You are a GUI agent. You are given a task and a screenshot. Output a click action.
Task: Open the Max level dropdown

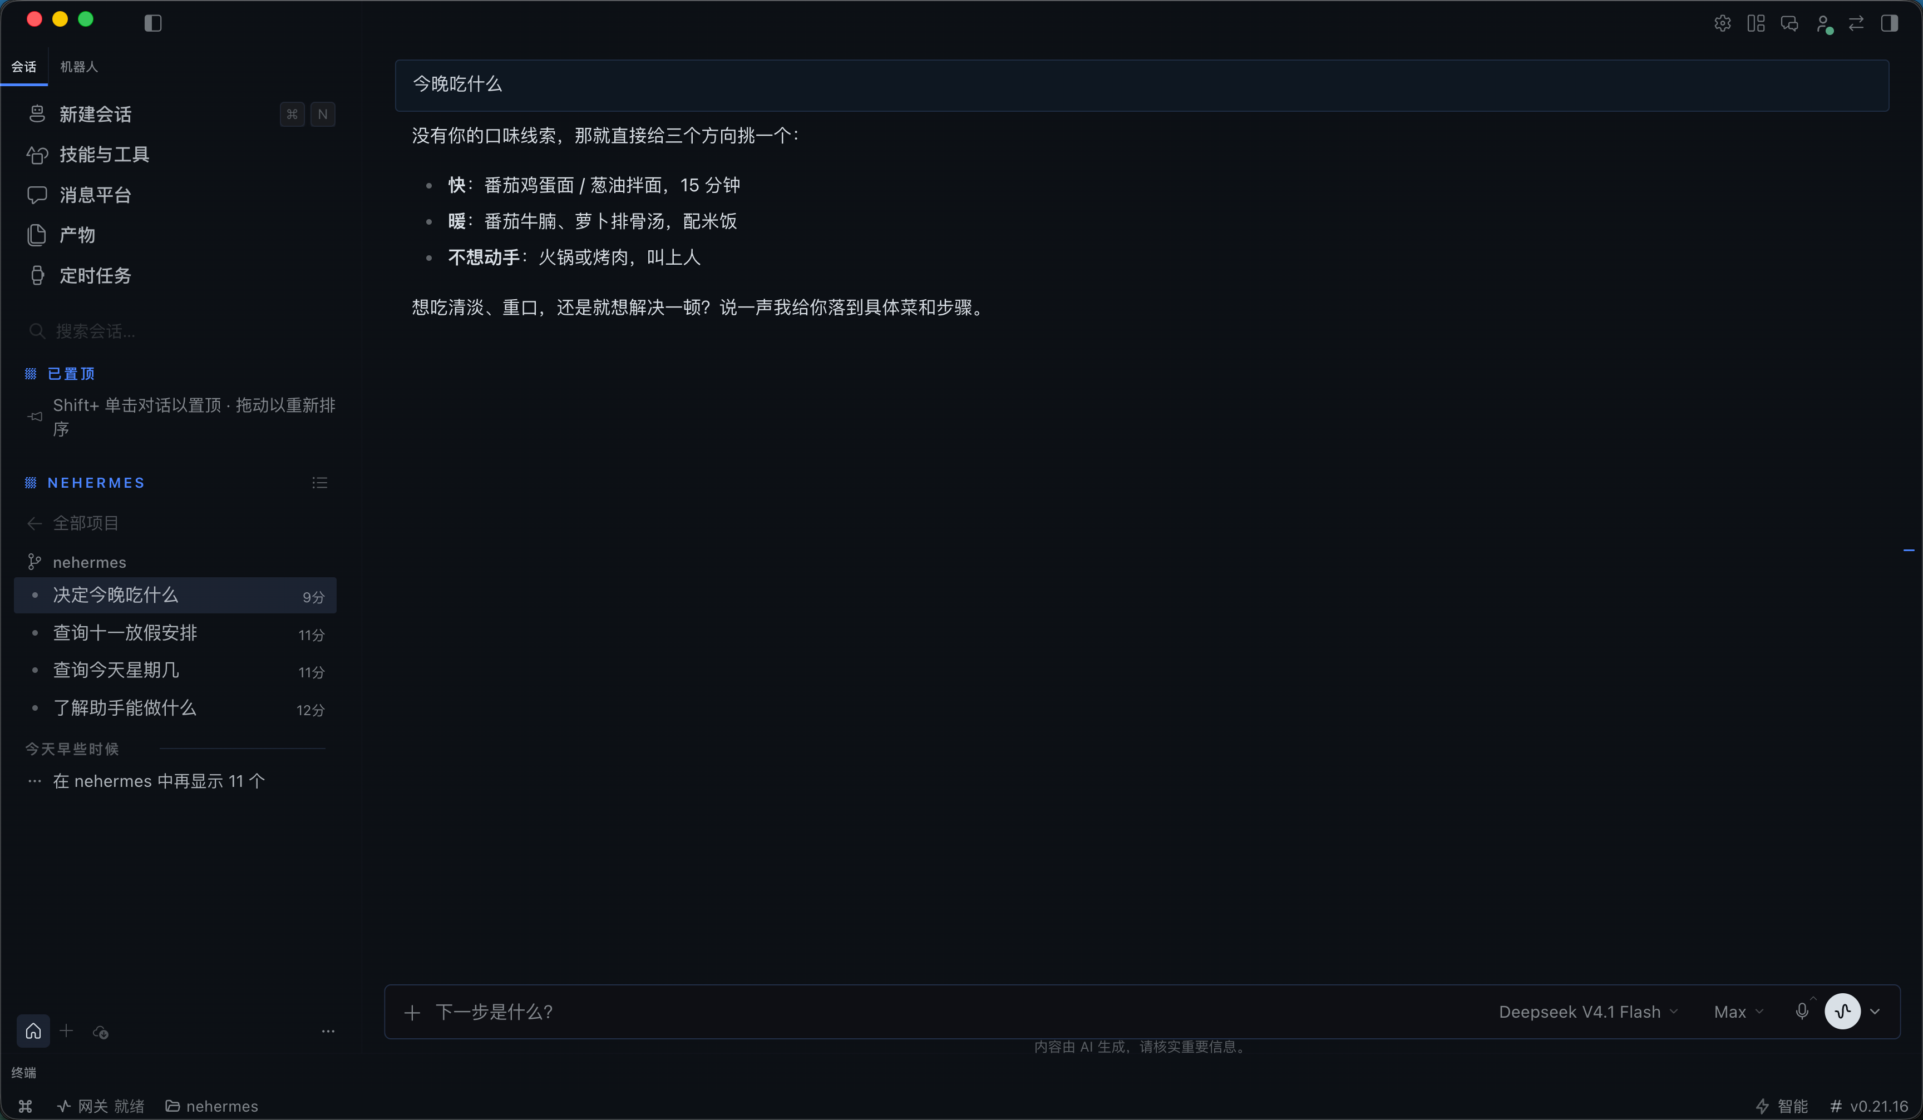pyautogui.click(x=1738, y=1013)
